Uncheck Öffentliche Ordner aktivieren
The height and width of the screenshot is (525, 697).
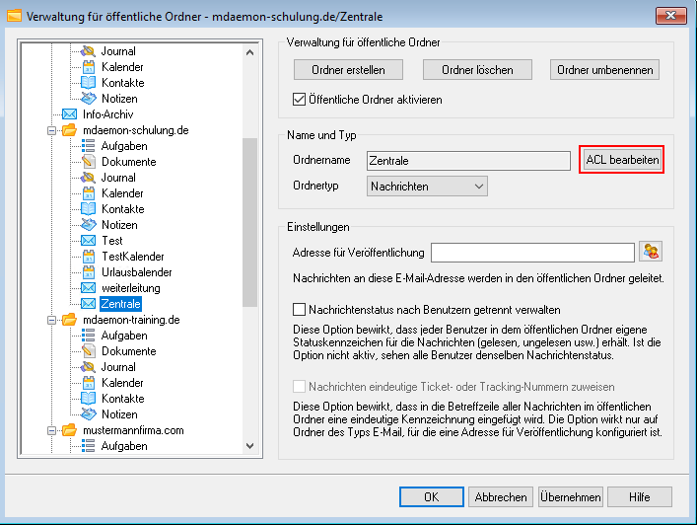coord(301,100)
